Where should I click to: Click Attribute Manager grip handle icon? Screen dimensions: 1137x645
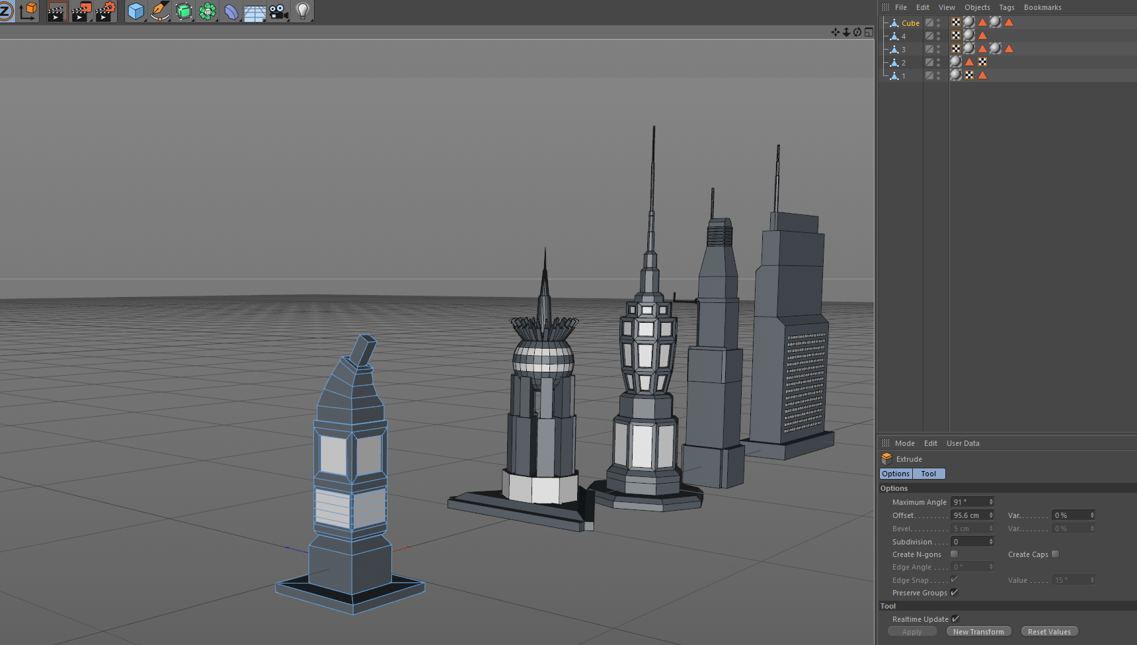(x=885, y=443)
